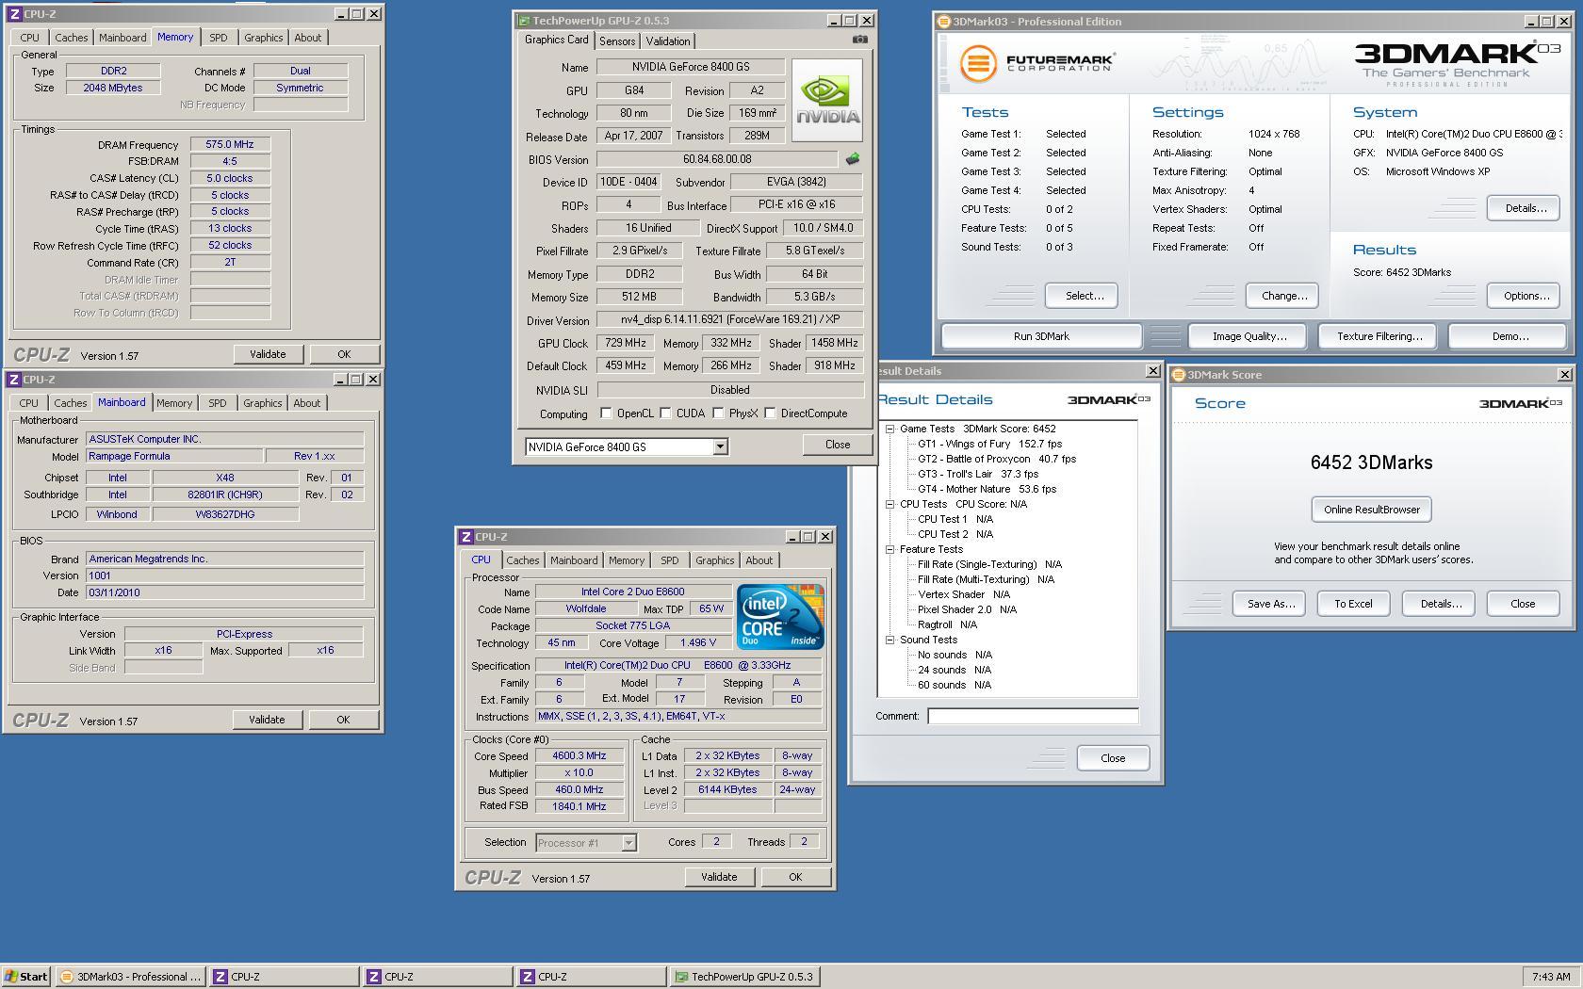Select Pixel Shader 2.0 result row
The height and width of the screenshot is (989, 1583).
point(967,609)
